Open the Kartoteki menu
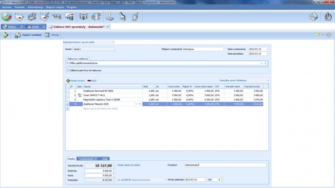 (x=20, y=7)
